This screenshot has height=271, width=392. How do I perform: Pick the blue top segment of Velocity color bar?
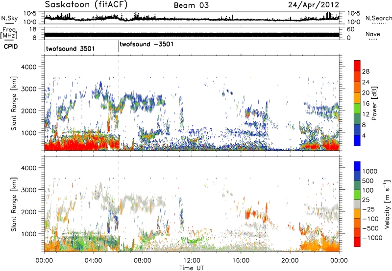pos(357,166)
